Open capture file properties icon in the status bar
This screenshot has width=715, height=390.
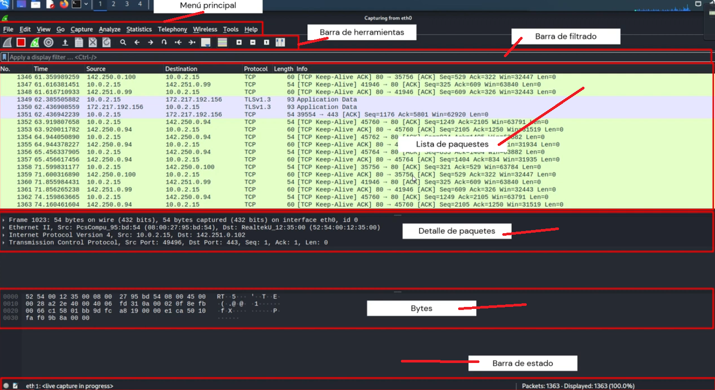pos(15,386)
